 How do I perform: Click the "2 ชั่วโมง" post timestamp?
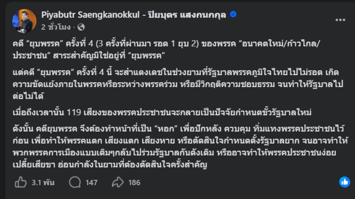(x=57, y=27)
